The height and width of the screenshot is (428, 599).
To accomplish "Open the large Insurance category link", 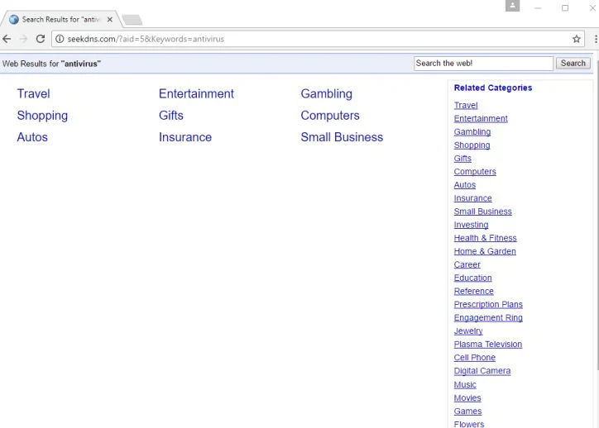I will point(184,137).
